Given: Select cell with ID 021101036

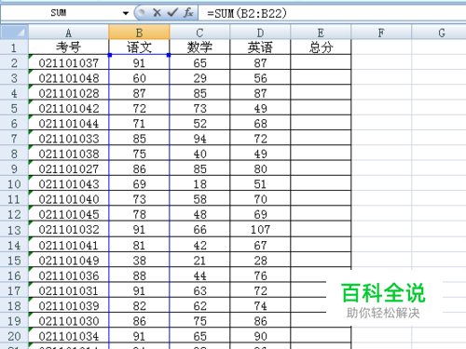Looking at the screenshot, I should (69, 275).
